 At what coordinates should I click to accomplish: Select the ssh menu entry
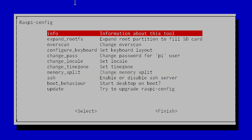pyautogui.click(x=51, y=78)
